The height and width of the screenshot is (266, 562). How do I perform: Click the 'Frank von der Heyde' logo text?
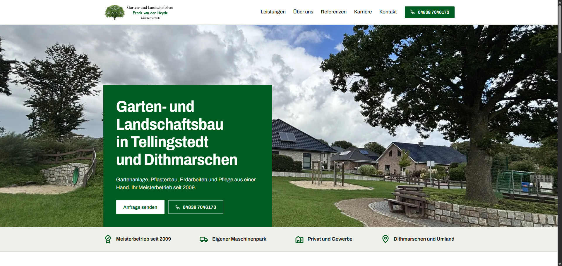click(x=150, y=13)
